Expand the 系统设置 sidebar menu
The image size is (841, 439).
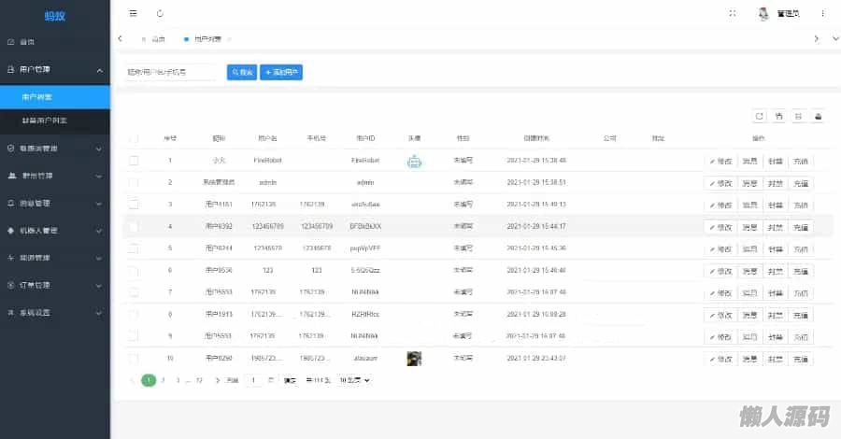55,313
